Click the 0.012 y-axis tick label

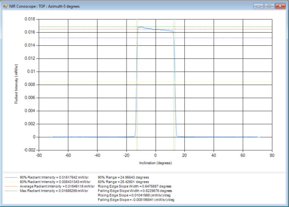tap(30, 58)
